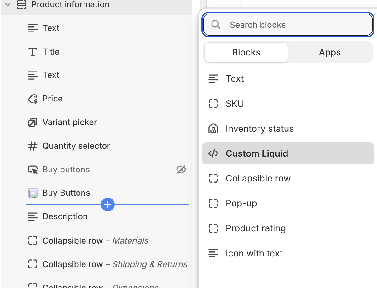Viewport: 377px width, 288px height.
Task: Select the Description block
Action: point(65,216)
